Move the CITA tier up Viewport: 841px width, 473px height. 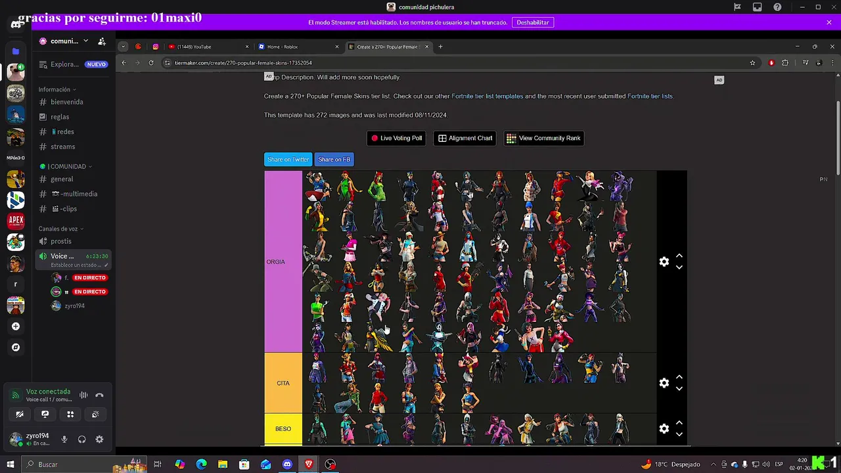click(x=679, y=377)
